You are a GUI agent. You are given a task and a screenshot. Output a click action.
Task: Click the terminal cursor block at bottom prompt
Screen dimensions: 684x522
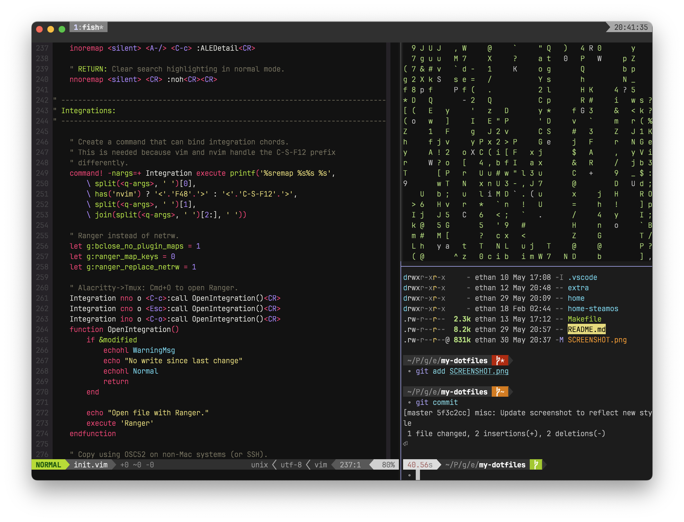click(418, 475)
